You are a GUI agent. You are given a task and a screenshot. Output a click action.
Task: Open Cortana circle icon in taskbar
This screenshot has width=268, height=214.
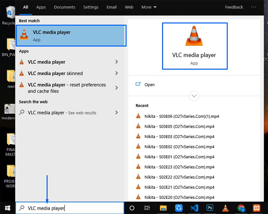point(132,208)
